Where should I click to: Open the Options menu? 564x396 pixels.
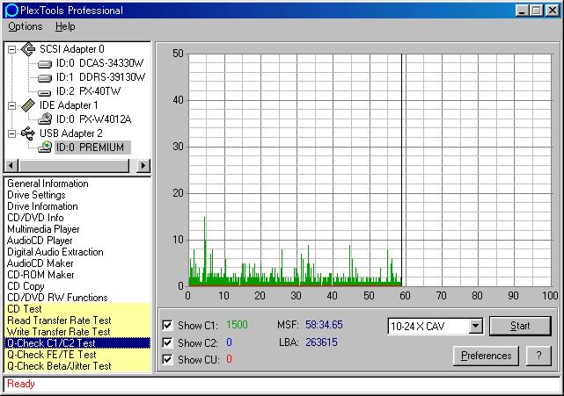coord(26,26)
